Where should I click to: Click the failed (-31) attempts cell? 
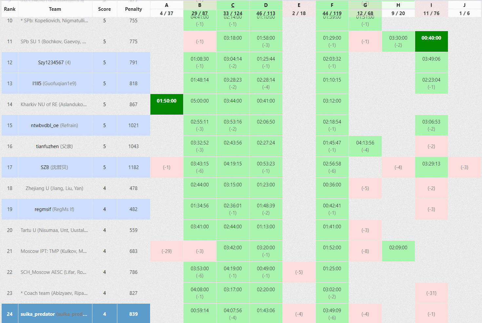431,293
